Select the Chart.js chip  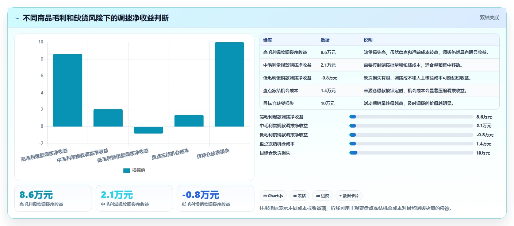coord(273,196)
